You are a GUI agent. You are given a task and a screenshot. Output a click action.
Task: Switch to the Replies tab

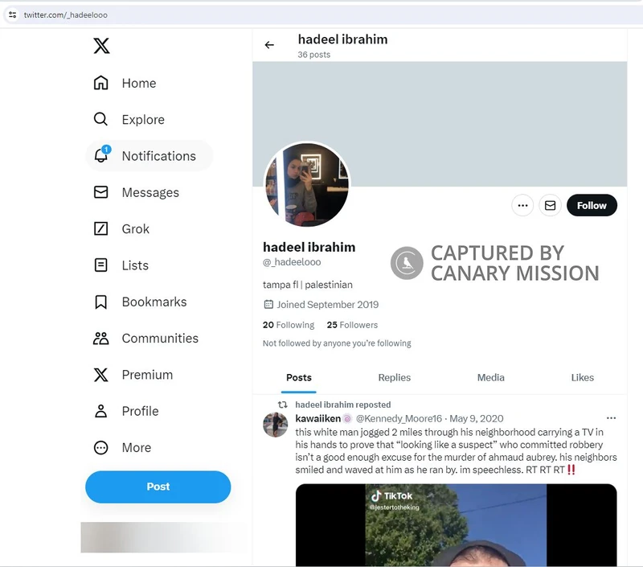click(x=394, y=377)
